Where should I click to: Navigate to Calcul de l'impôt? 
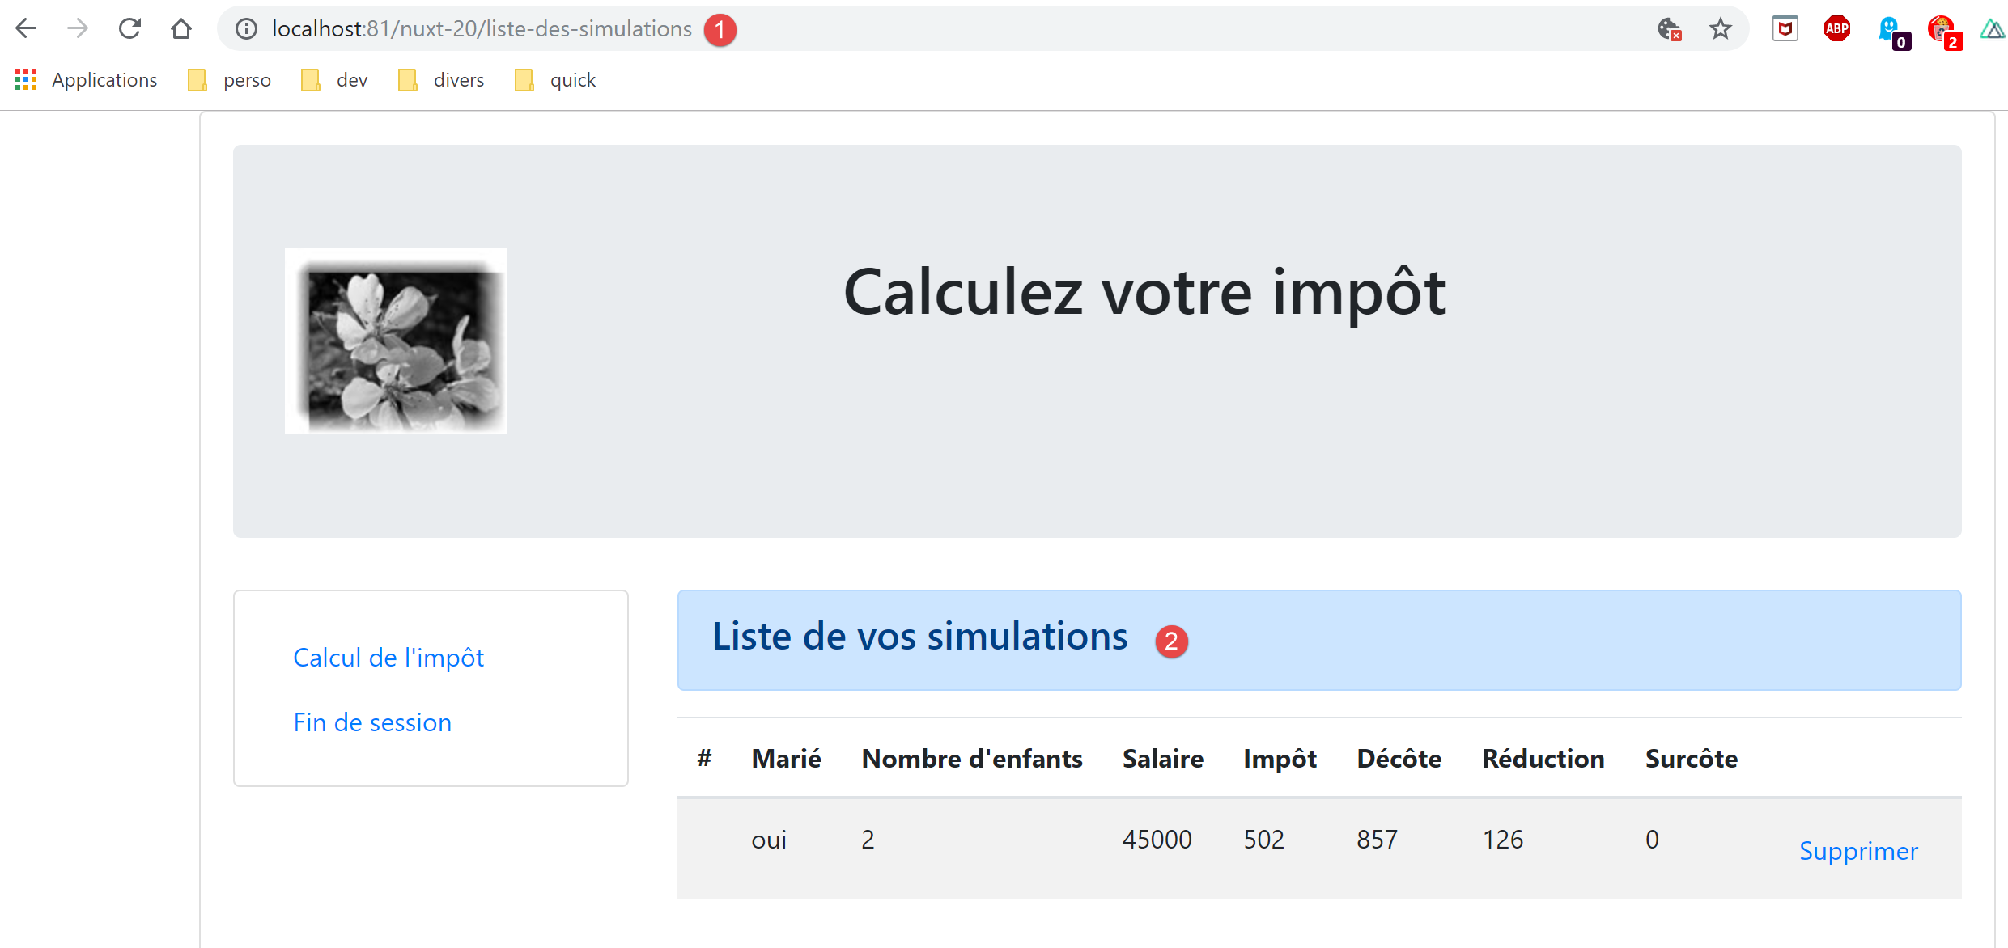[x=388, y=658]
